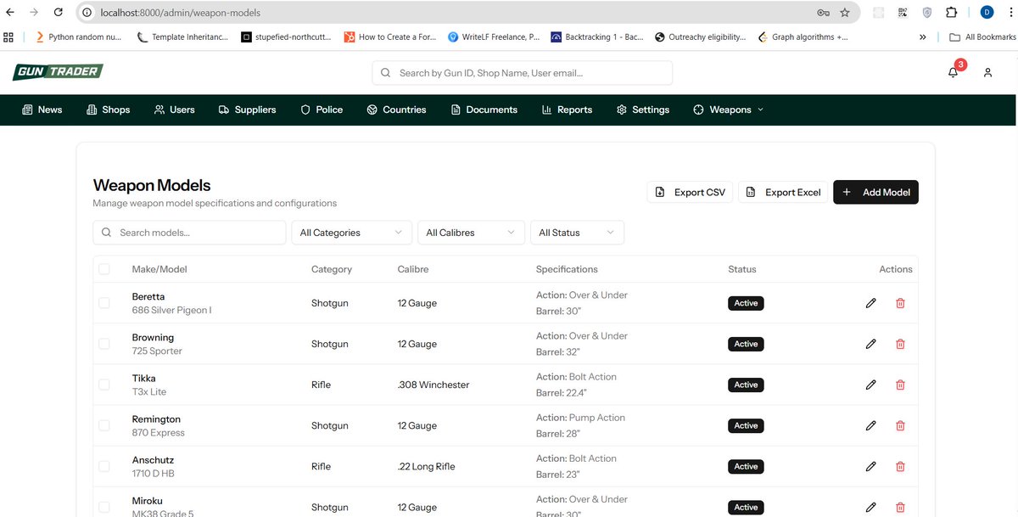Click the browser address bar URL
Viewport: 1018px width, 517px height.
click(180, 13)
